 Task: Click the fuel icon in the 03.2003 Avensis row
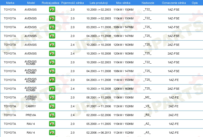coord(52,27)
